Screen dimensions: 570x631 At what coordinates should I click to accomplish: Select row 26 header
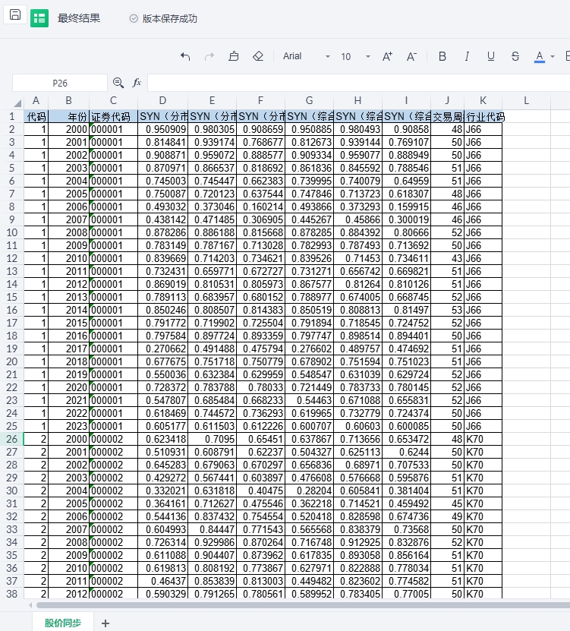click(11, 439)
